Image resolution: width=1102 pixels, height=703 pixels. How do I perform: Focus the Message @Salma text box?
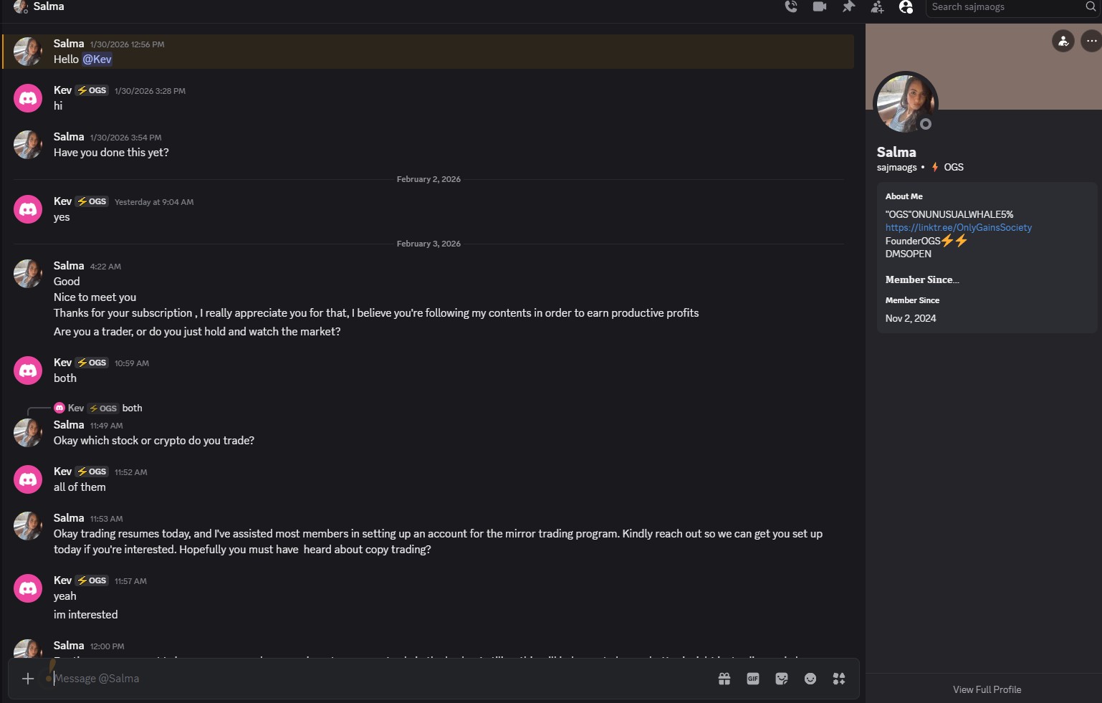[x=358, y=679]
